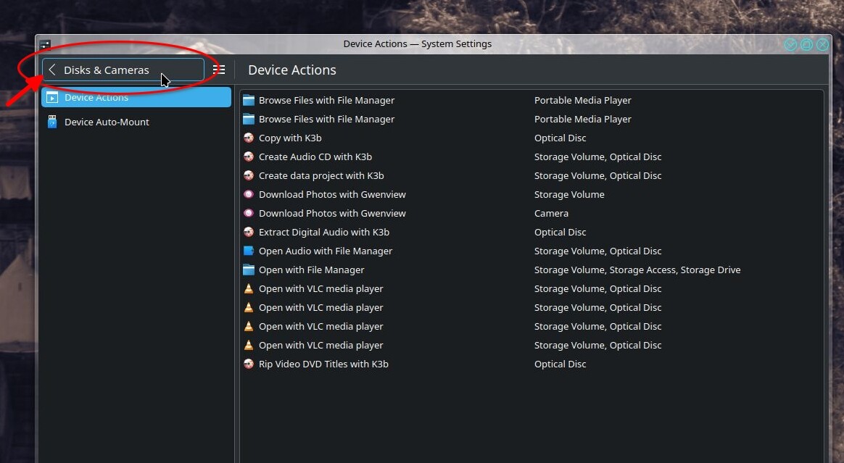Viewport: 844px width, 463px height.
Task: Click the icon of Copy with K3b
Action: click(x=249, y=138)
